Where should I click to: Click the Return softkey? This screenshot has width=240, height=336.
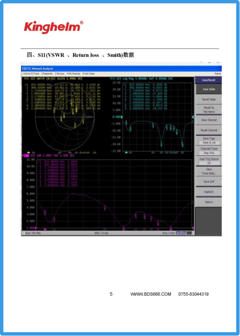(208, 202)
